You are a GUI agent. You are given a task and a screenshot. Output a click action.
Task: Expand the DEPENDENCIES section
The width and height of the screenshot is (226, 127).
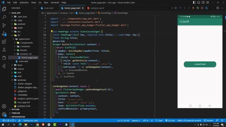pos(18,117)
